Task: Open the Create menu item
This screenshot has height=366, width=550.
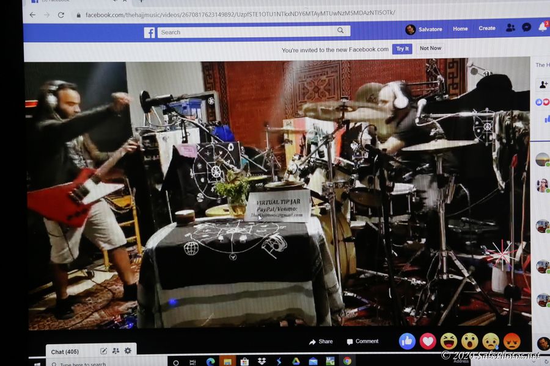Action: (487, 28)
